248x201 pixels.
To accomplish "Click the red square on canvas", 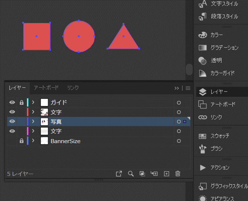I will point(37,36).
